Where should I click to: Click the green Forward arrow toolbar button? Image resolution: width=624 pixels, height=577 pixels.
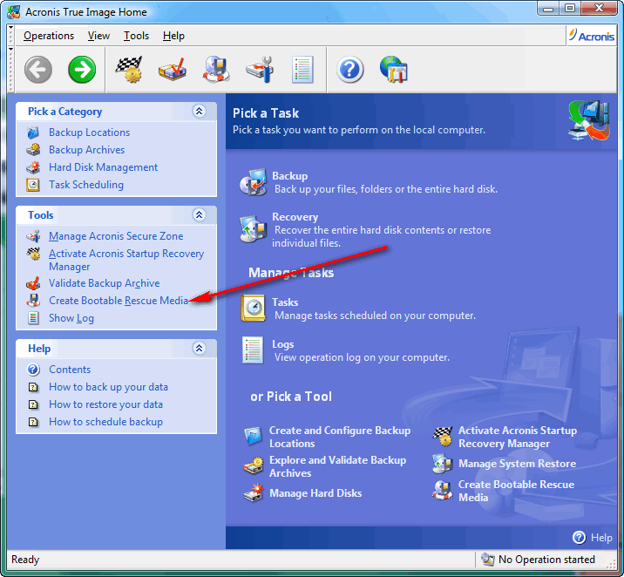click(x=82, y=70)
